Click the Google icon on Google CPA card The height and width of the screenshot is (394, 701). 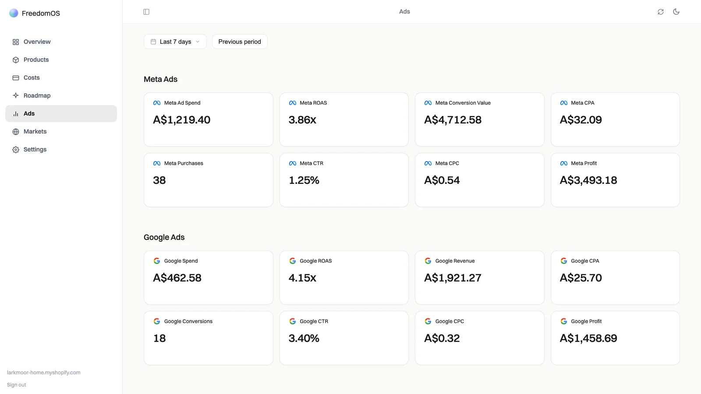click(x=564, y=261)
